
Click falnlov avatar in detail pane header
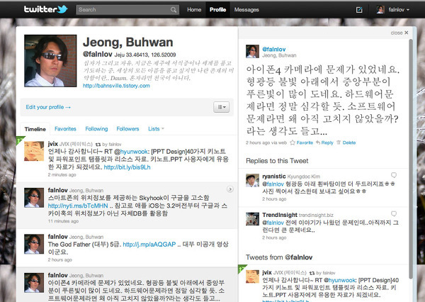[252, 51]
